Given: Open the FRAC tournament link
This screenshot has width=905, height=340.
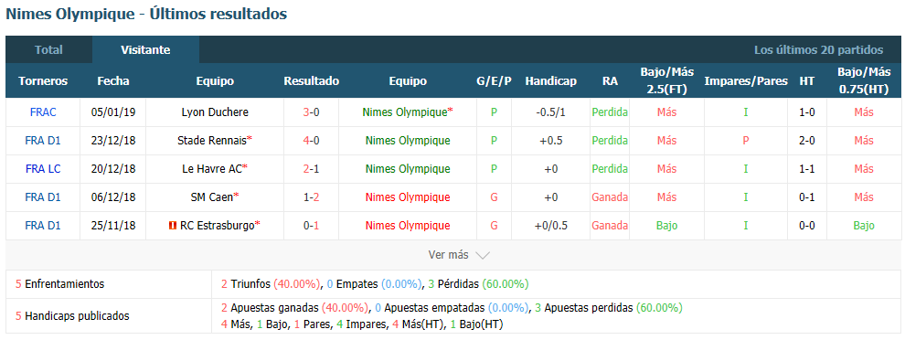Looking at the screenshot, I should coord(43,112).
